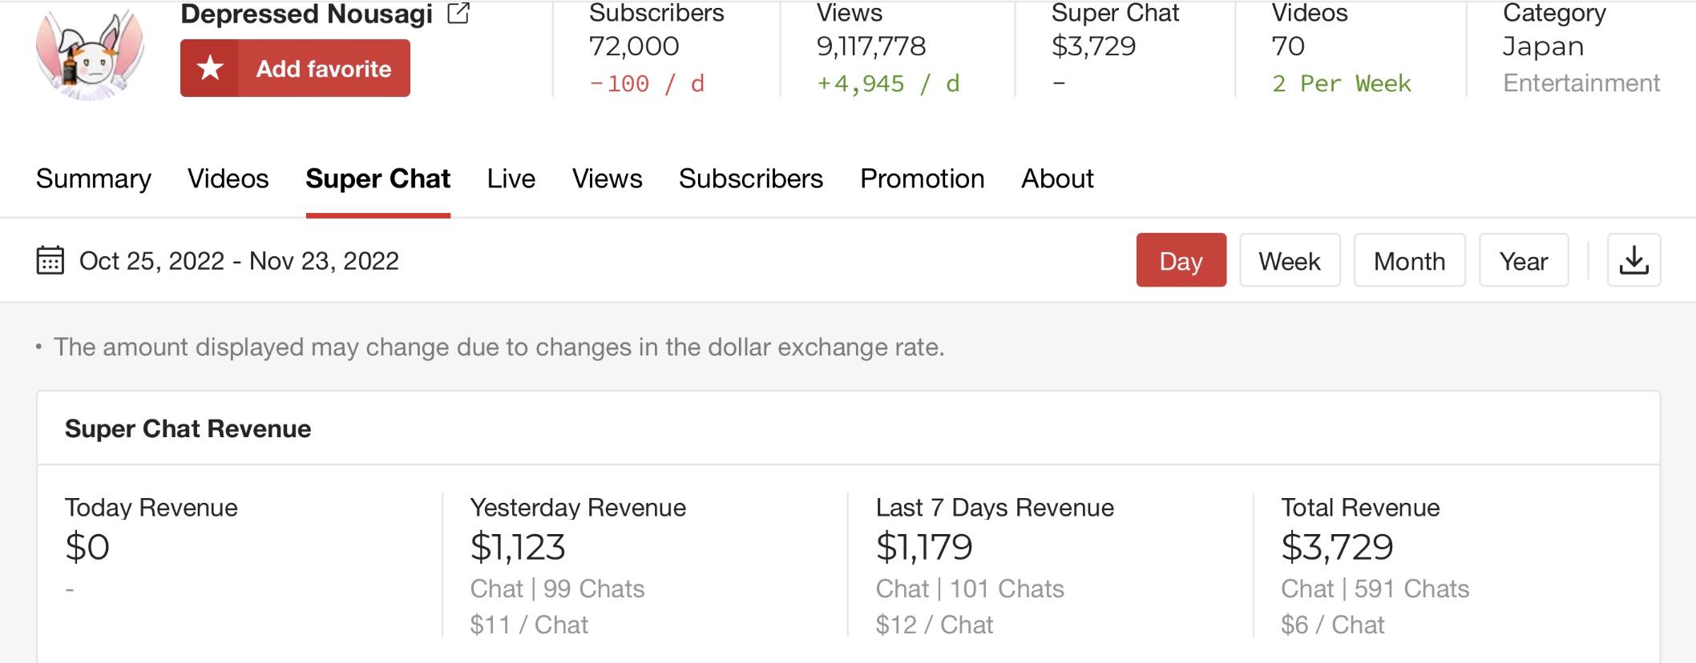Click the Videos count 70
The height and width of the screenshot is (663, 1696).
point(1288,46)
